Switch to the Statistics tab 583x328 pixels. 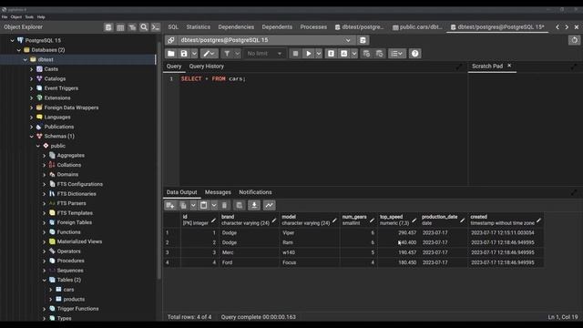pyautogui.click(x=199, y=27)
